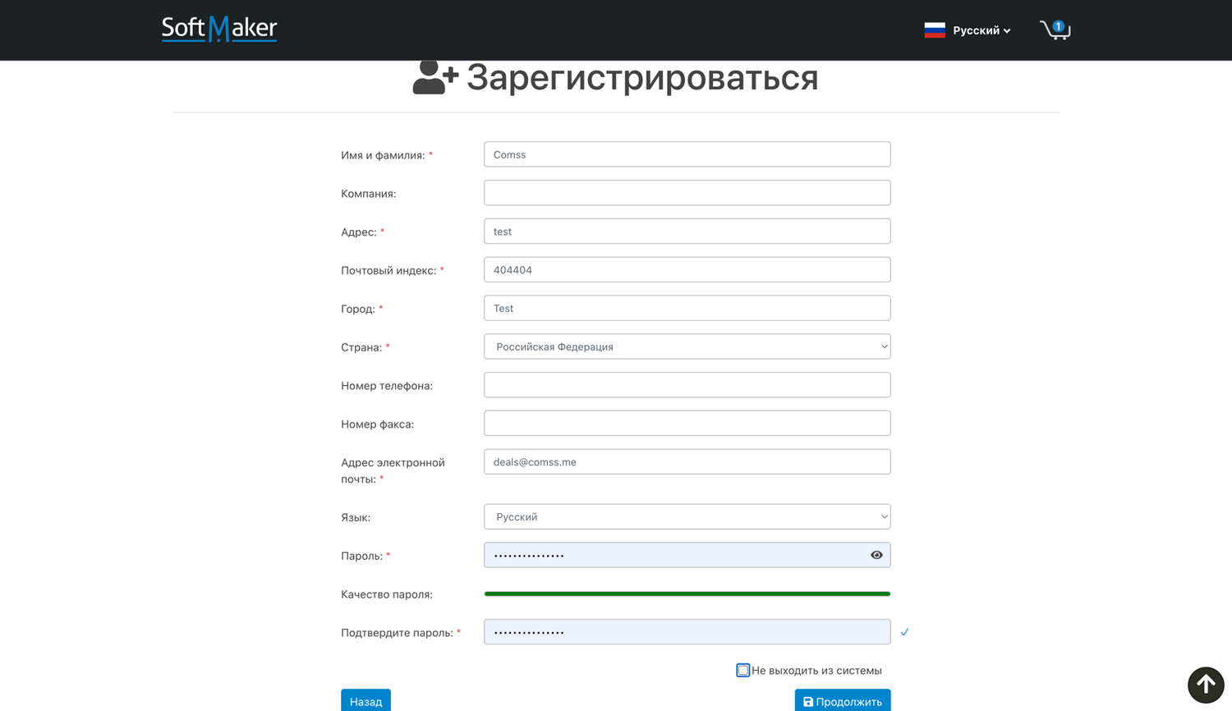
Task: Click the SoftMaker logo
Action: tap(219, 29)
